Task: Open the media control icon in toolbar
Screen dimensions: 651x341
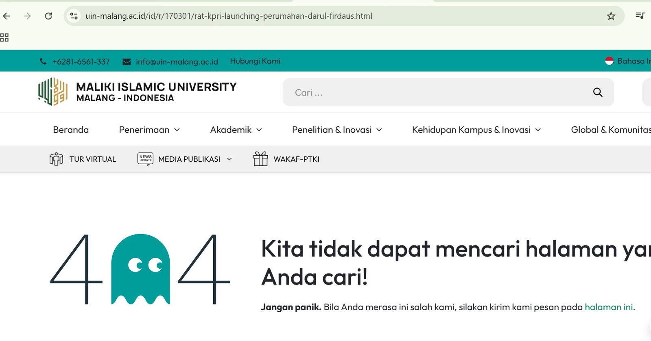Action: 640,15
